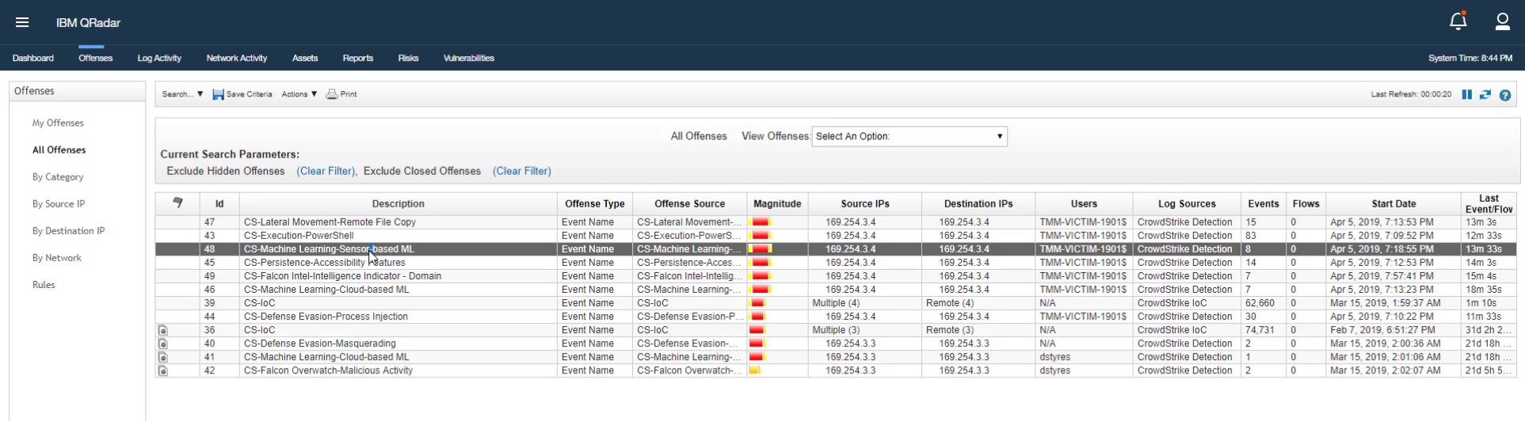The image size is (1525, 421).
Task: Click the IBM QRadar title
Action: pos(88,22)
